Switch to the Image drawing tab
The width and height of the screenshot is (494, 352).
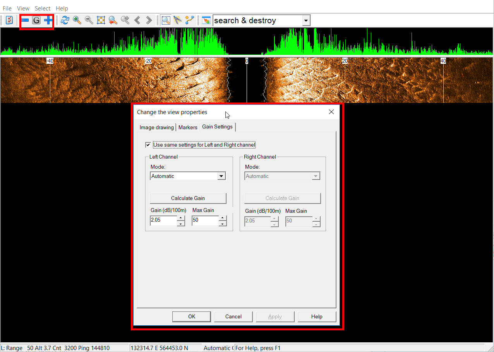pyautogui.click(x=156, y=127)
